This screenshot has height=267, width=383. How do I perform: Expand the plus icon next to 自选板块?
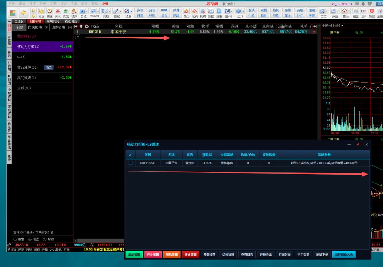(46, 28)
